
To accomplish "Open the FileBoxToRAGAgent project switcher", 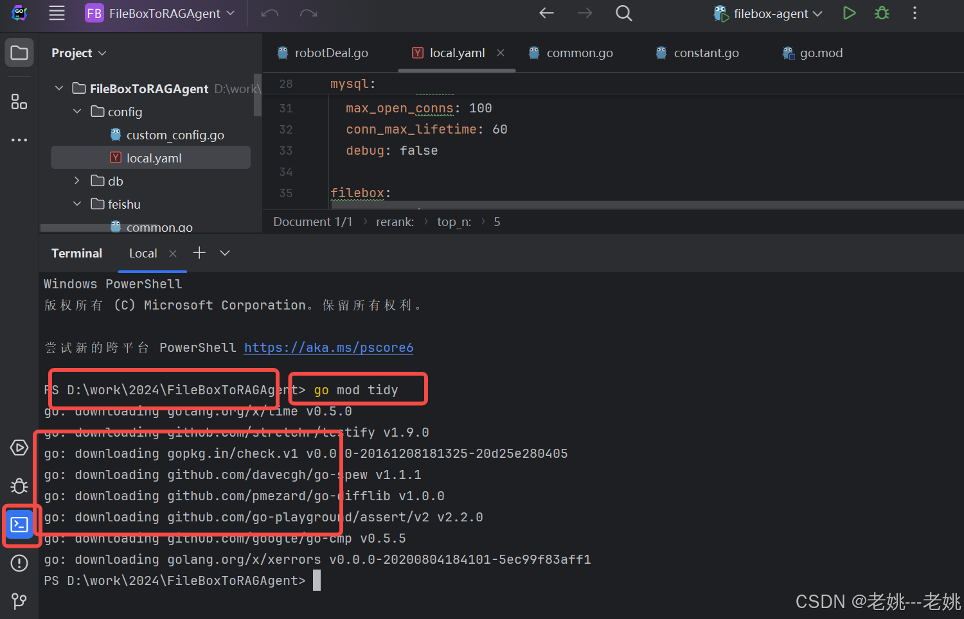I will [x=161, y=13].
